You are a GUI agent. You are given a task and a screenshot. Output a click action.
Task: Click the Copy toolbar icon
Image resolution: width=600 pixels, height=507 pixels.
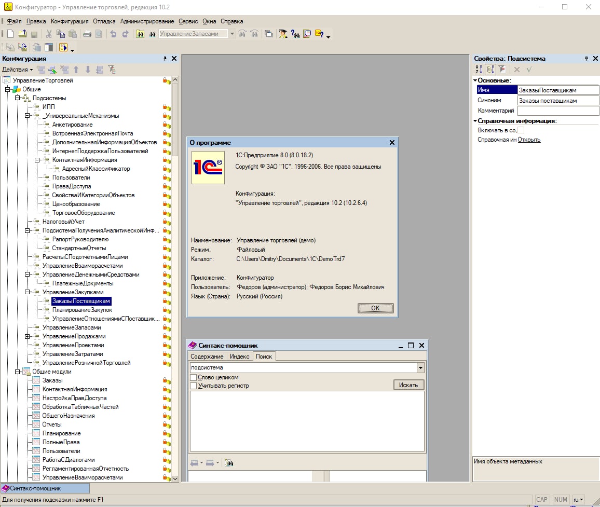tap(60, 34)
